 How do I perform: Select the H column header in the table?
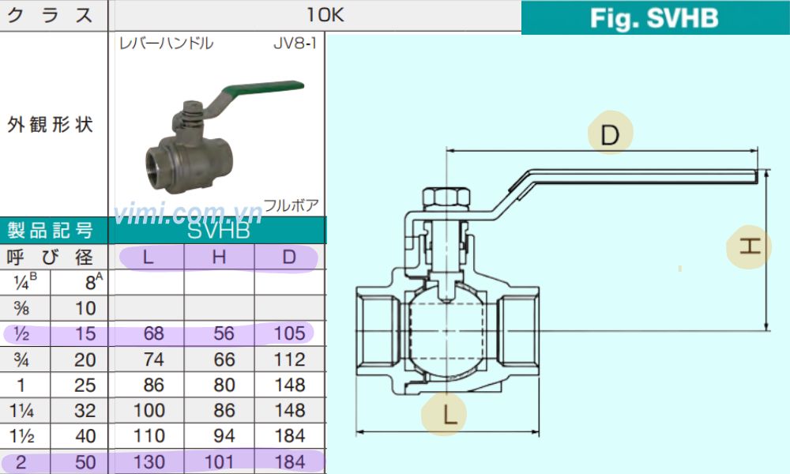tap(220, 257)
